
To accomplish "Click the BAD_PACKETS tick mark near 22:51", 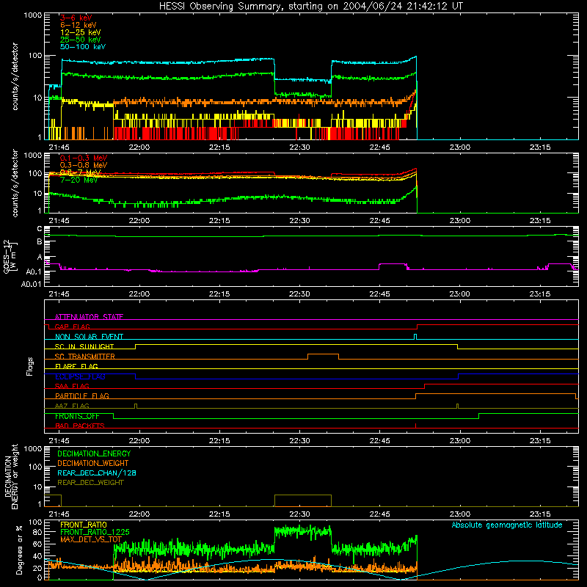I will (x=415, y=426).
